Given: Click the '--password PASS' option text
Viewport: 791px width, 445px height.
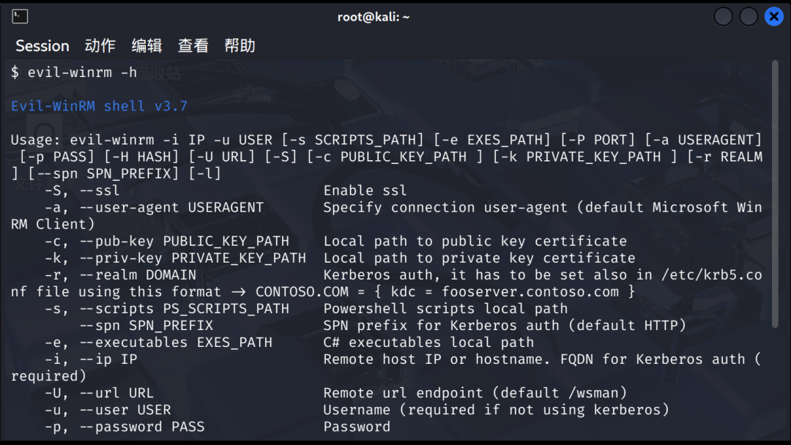Looking at the screenshot, I should coord(142,427).
